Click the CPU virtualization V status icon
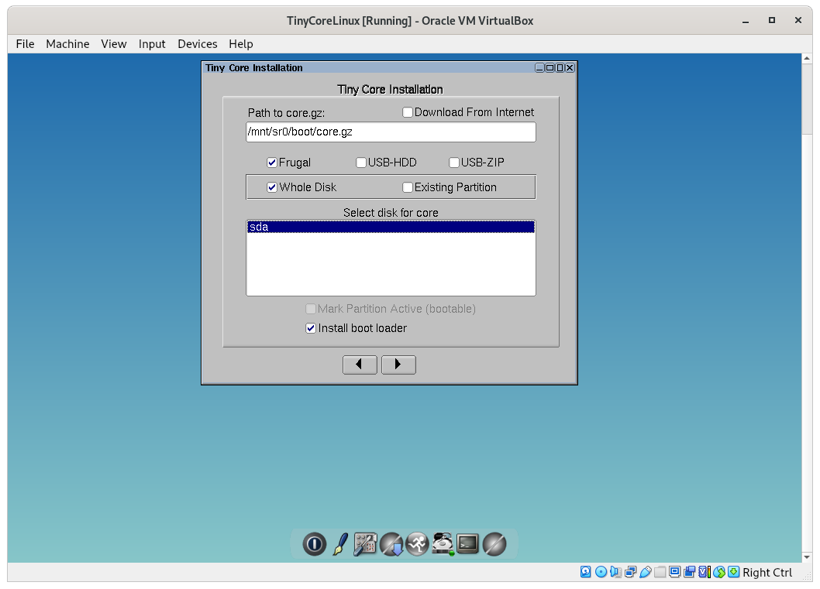The height and width of the screenshot is (589, 820). [705, 572]
